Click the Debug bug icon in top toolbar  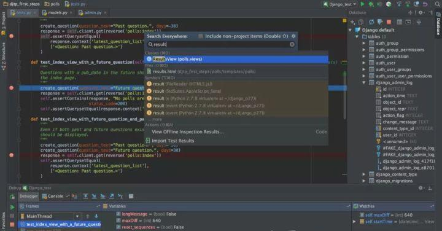point(371,4)
